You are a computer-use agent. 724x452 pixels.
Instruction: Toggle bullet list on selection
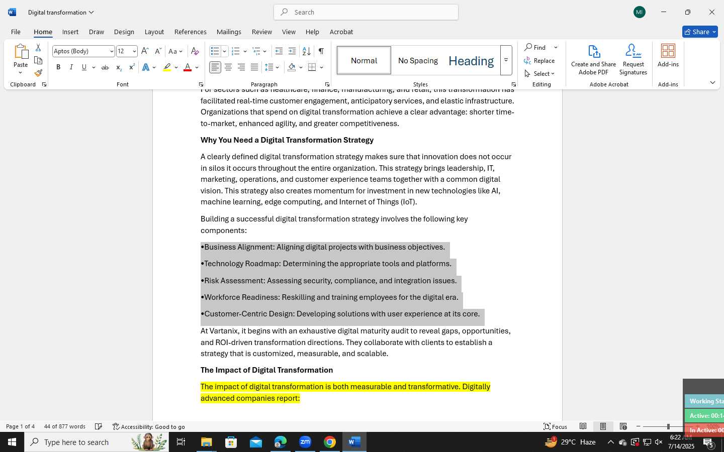click(215, 51)
